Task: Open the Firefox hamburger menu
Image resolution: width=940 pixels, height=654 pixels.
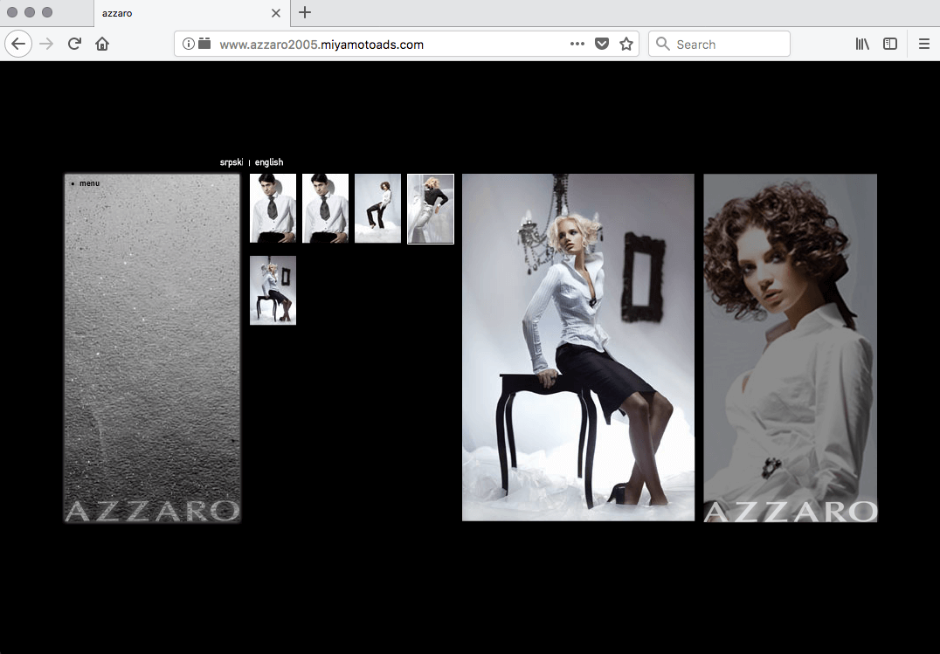Action: click(x=923, y=44)
